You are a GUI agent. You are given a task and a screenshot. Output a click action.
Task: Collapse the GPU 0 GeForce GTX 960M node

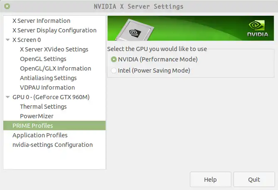pos(8,97)
